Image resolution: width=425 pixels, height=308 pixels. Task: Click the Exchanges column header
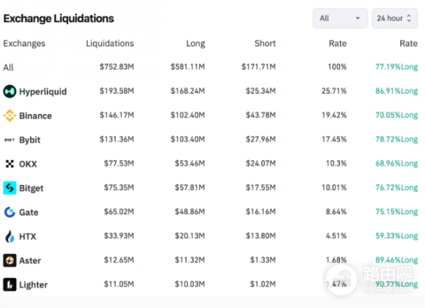[x=24, y=43]
